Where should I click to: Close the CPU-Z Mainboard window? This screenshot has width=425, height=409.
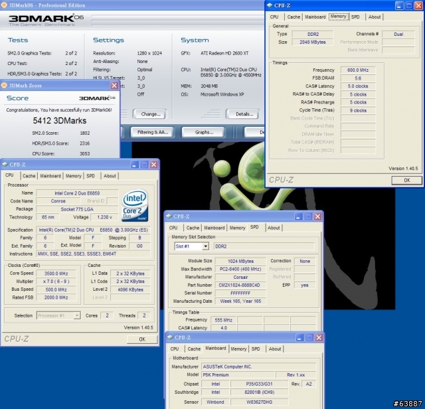point(319,337)
